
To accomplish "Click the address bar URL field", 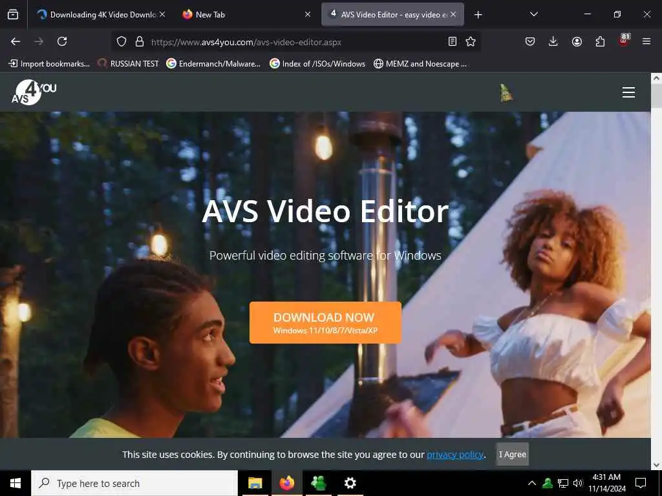I will (295, 42).
